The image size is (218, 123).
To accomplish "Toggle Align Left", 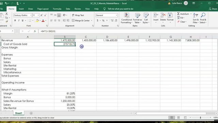I will point(51,20).
